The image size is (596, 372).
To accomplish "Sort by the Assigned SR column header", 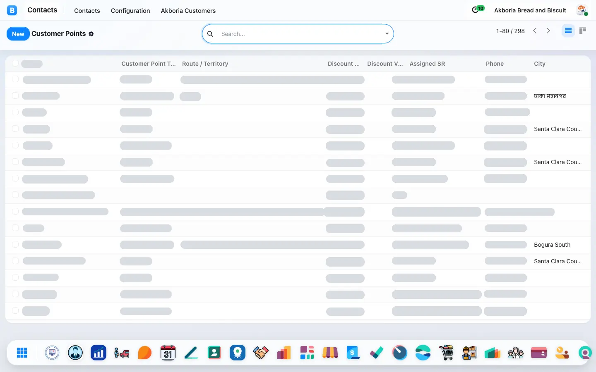I will (428, 64).
